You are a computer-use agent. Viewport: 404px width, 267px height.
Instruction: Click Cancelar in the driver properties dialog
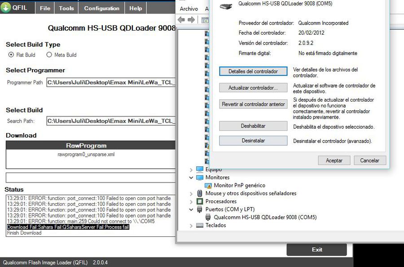pyautogui.click(x=370, y=160)
